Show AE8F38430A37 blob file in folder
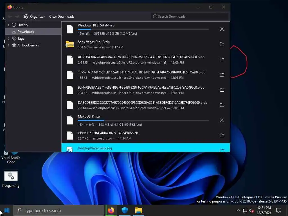The width and height of the screenshot is (288, 216). 222,60
